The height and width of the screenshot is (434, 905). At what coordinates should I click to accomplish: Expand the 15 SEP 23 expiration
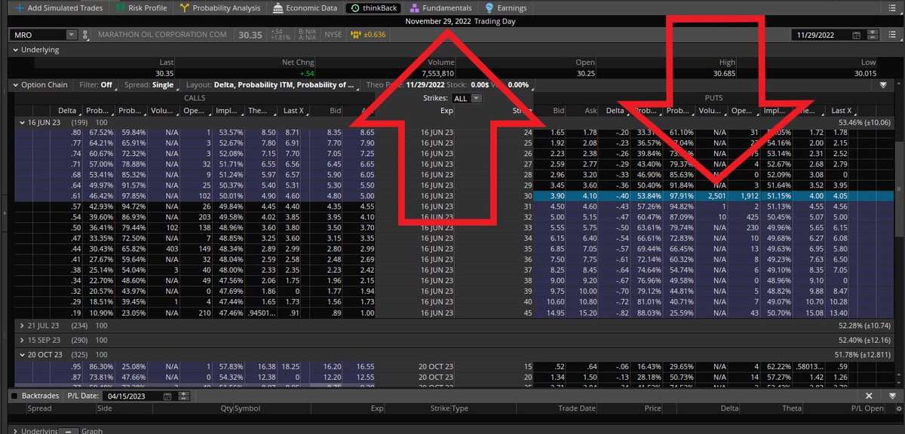click(x=22, y=341)
